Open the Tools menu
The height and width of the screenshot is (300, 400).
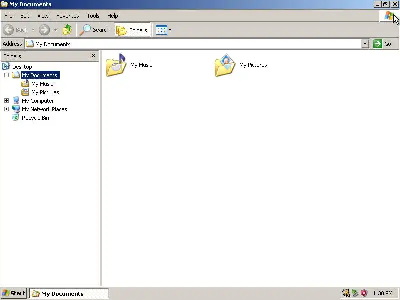pyautogui.click(x=93, y=16)
